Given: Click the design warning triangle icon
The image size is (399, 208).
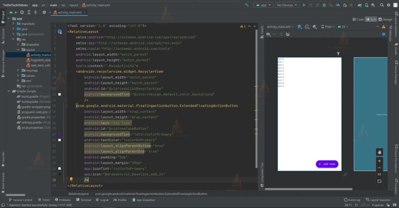Looking at the screenshot, I should pos(384,27).
